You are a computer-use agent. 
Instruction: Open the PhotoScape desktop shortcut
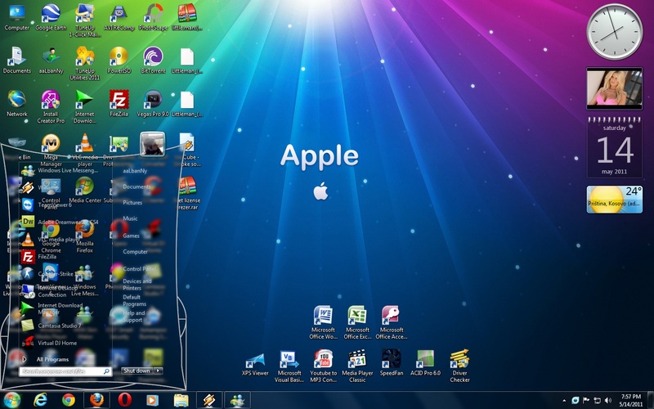(153, 17)
